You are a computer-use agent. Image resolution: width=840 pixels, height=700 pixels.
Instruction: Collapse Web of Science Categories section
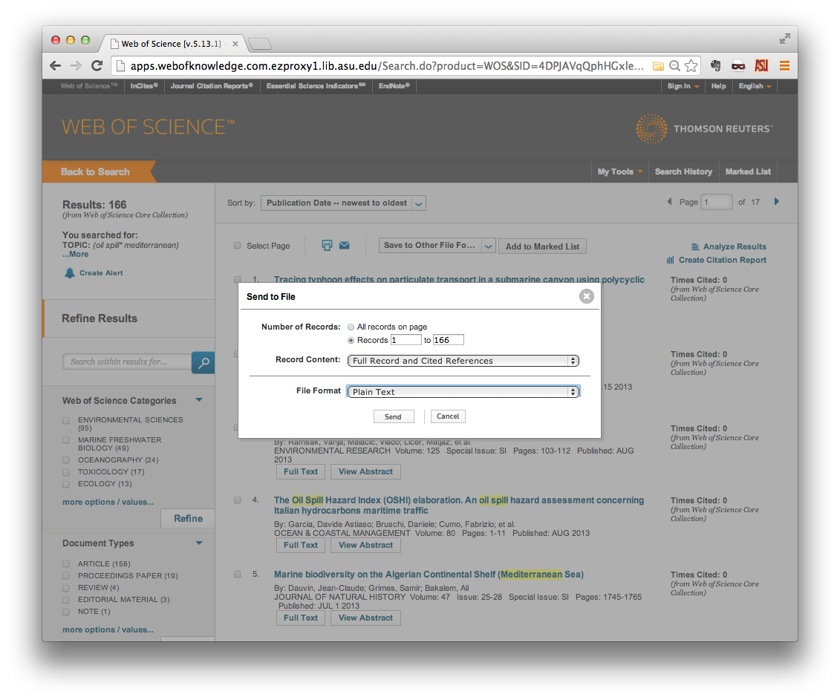199,400
